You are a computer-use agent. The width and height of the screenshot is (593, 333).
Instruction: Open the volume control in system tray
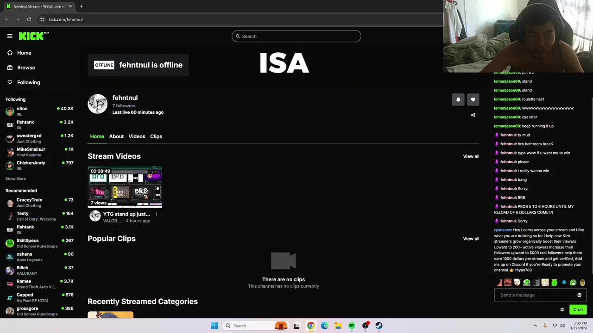(562, 326)
